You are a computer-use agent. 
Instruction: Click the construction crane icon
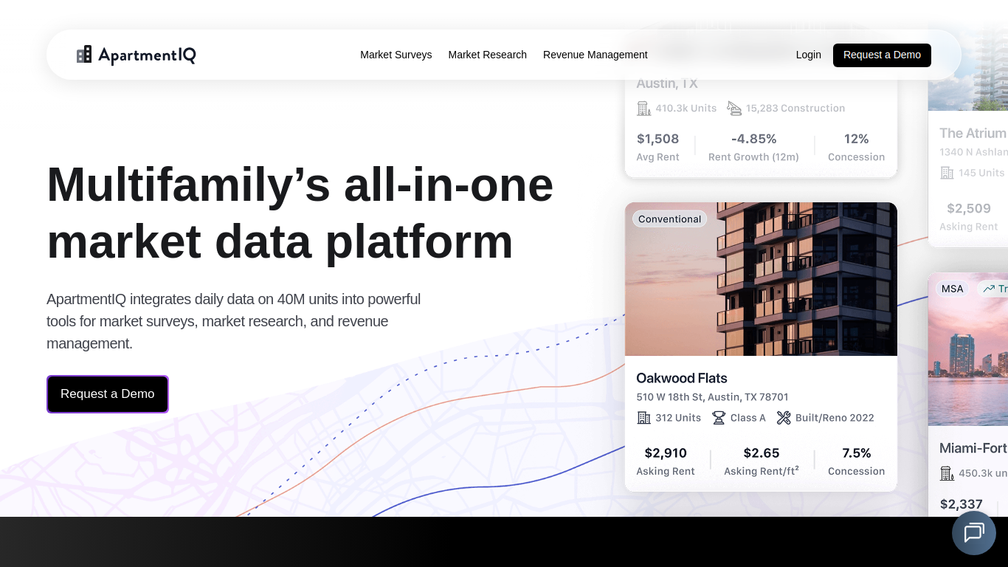[734, 109]
